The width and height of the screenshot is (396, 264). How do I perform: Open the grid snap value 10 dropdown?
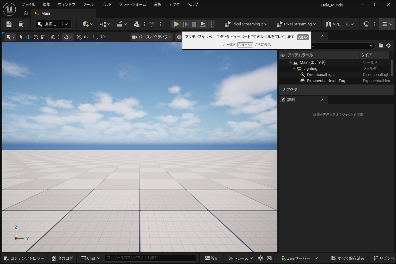pyautogui.click(x=104, y=37)
